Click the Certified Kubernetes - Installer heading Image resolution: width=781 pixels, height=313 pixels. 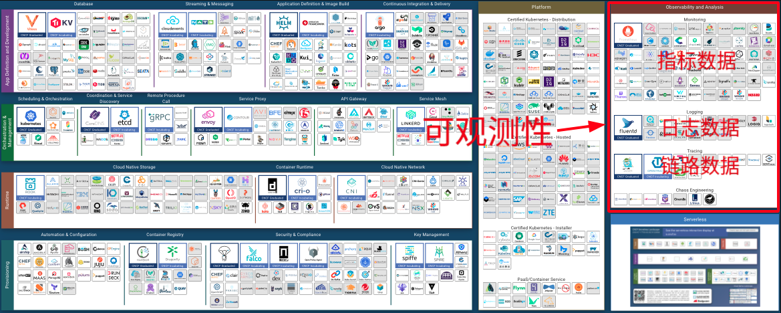pos(541,227)
